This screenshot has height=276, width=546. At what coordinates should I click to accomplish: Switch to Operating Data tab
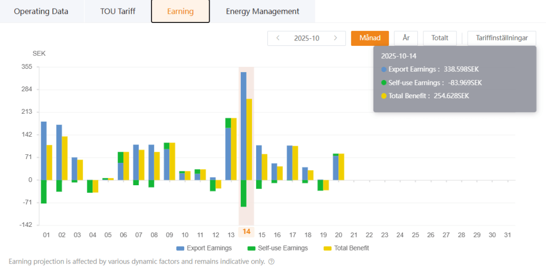click(41, 11)
